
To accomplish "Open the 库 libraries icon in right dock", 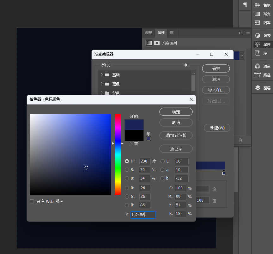I will click(x=258, y=53).
